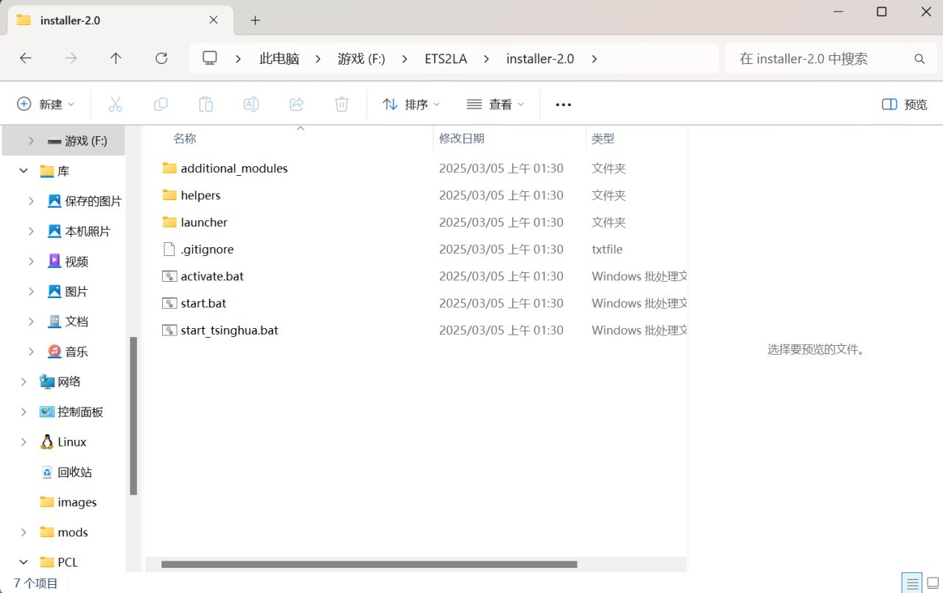Go forward with the right arrow button
943x593 pixels.
pos(71,58)
